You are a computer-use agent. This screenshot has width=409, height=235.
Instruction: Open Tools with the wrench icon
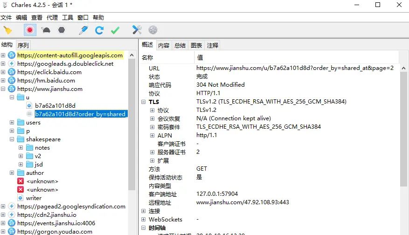(x=137, y=30)
